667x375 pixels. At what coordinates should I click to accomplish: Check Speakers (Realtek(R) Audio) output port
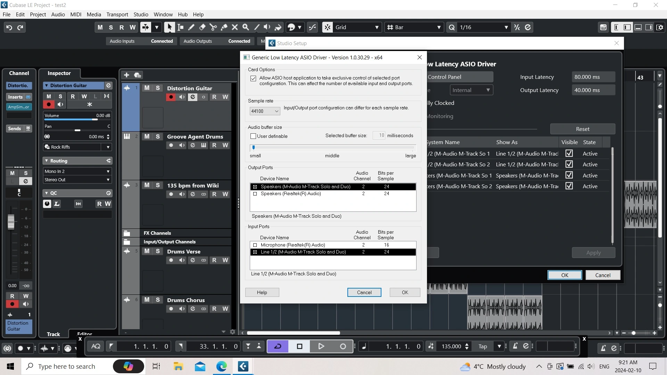255,194
